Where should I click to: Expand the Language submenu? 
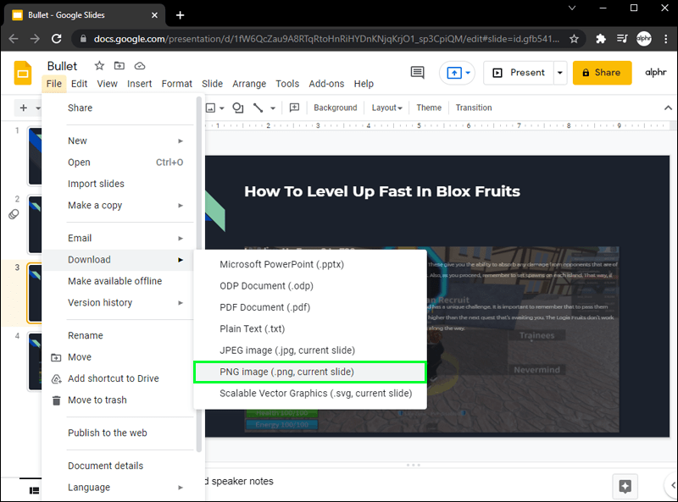181,488
